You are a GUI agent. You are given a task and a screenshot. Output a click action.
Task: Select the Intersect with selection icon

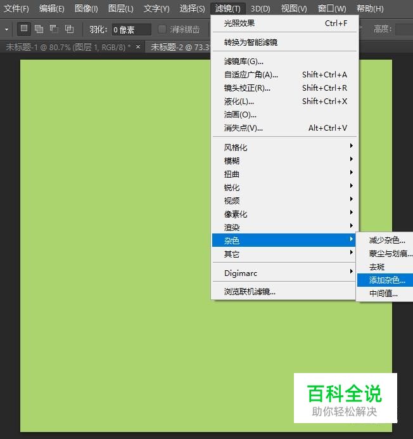pos(69,29)
